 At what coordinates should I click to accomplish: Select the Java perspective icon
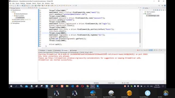[x=165, y=5]
